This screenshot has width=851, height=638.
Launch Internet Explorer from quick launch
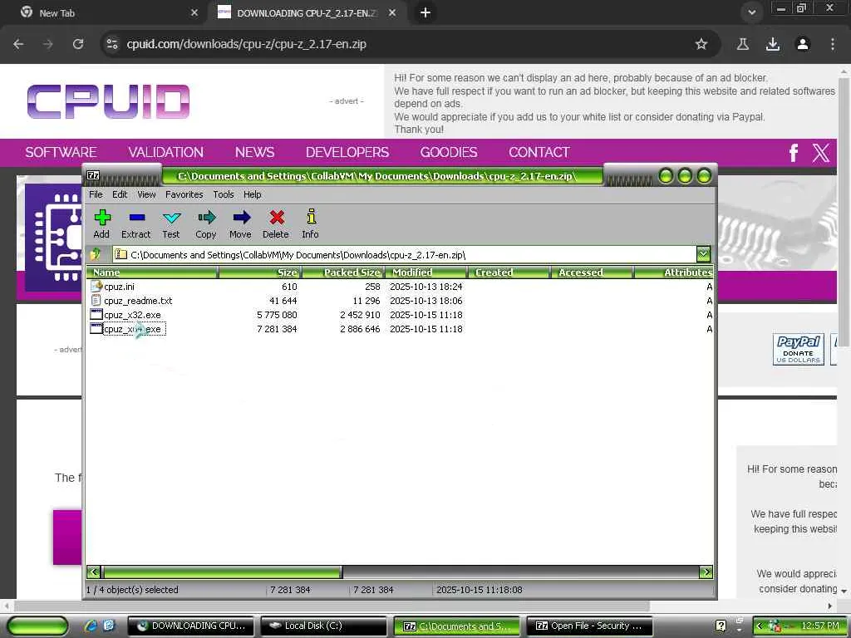91,626
